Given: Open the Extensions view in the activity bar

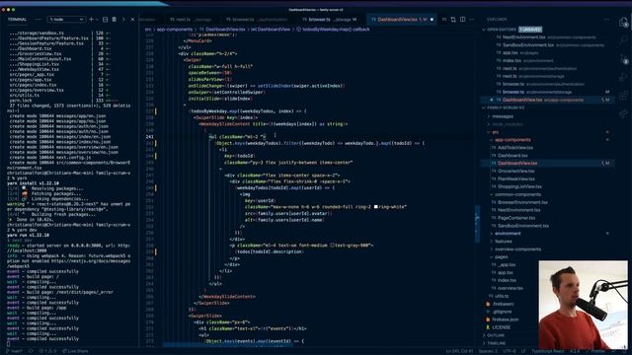Looking at the screenshot, I should 623,96.
